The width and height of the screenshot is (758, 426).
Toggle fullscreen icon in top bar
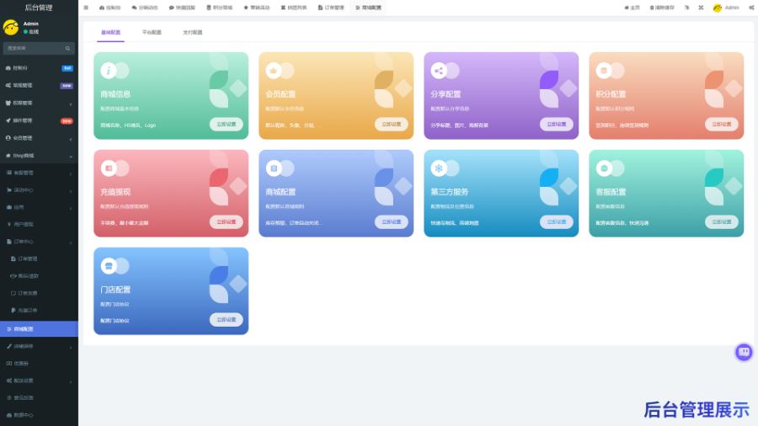(701, 8)
